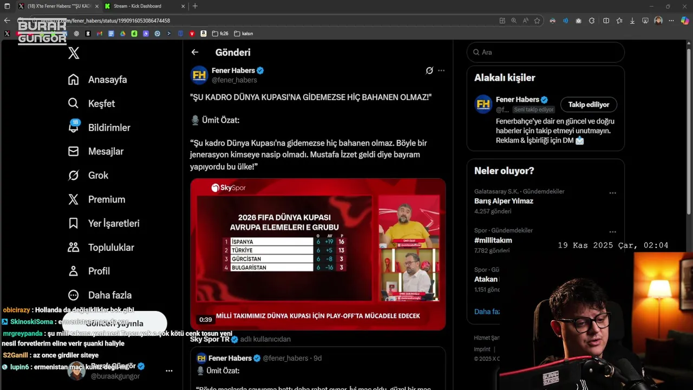The height and width of the screenshot is (390, 693).
Task: Click back arrow next to Gönderi
Action: 195,53
